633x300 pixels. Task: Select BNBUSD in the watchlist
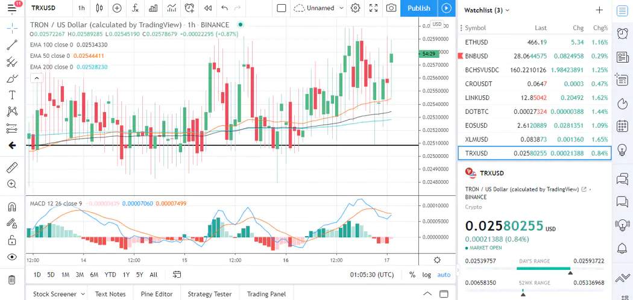[x=535, y=56]
